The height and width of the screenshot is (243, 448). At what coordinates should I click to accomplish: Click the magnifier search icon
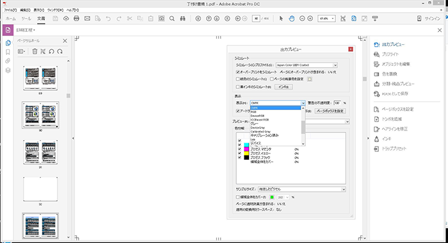tap(172, 19)
